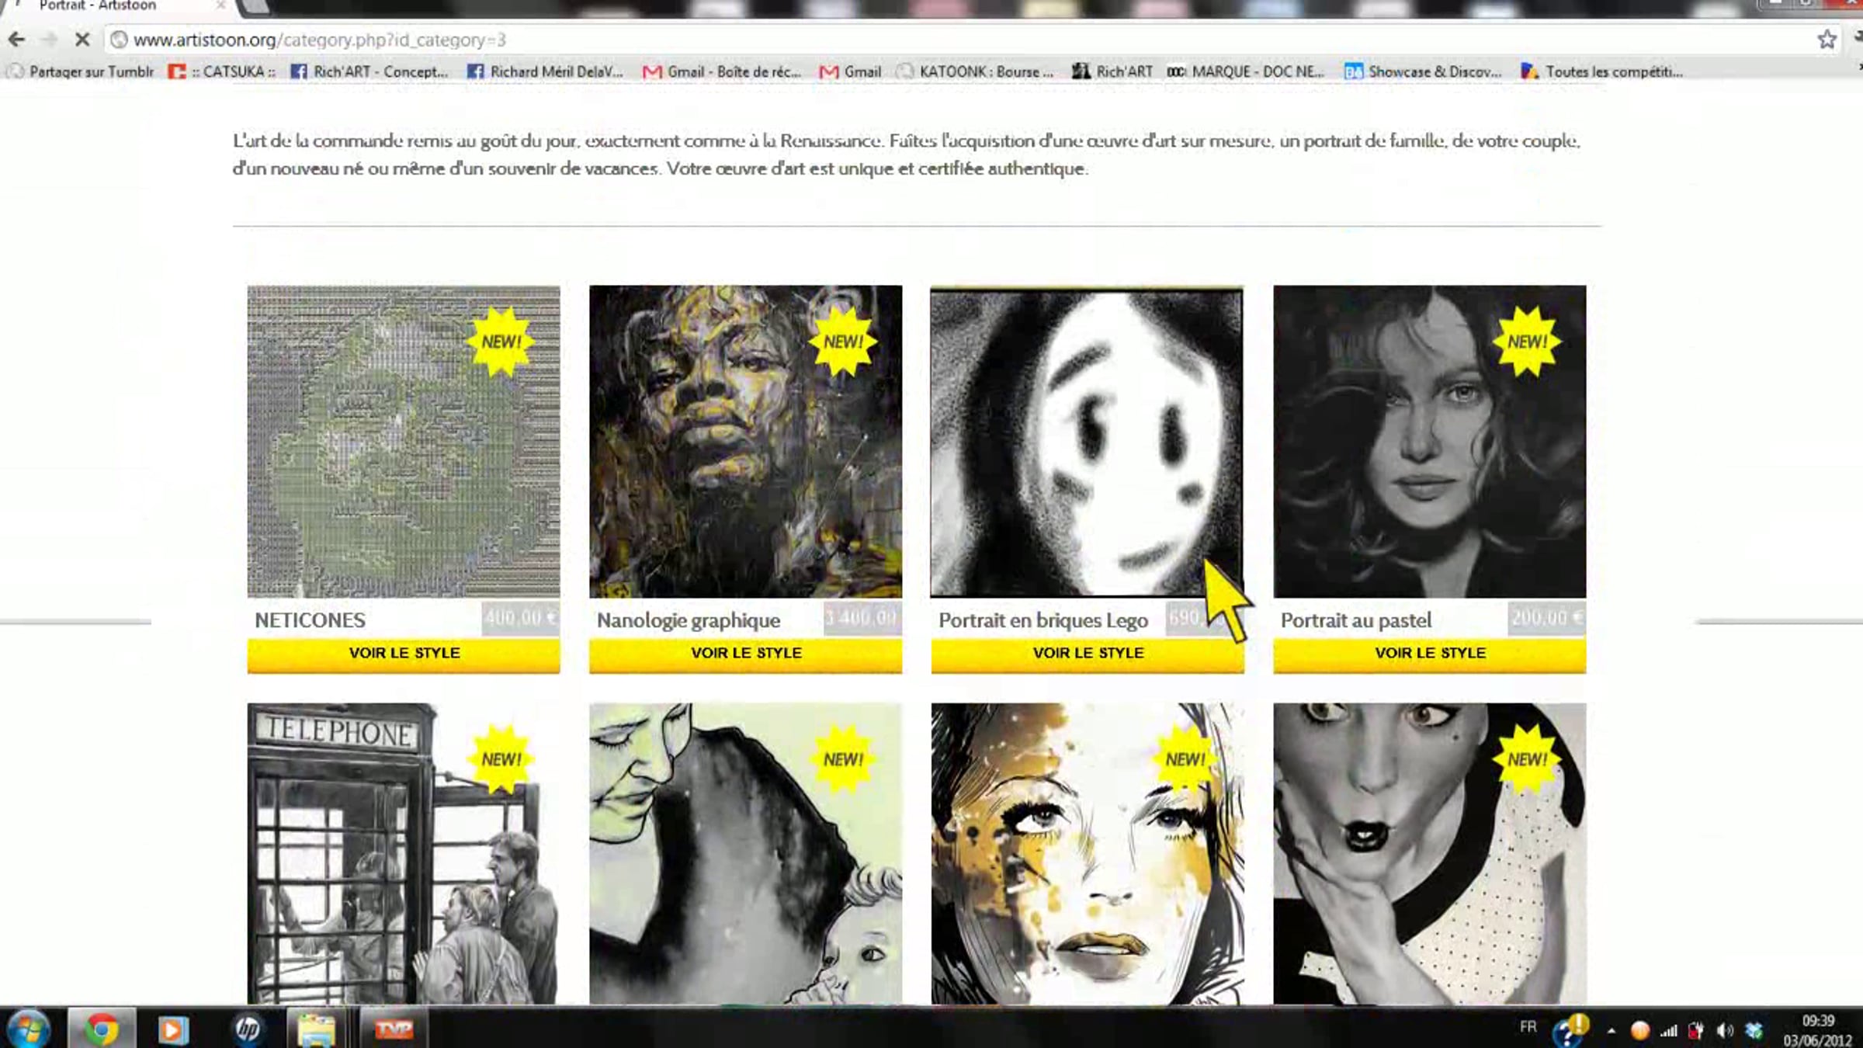Click the orange round tray icon
The height and width of the screenshot is (1048, 1863).
pos(1639,1030)
